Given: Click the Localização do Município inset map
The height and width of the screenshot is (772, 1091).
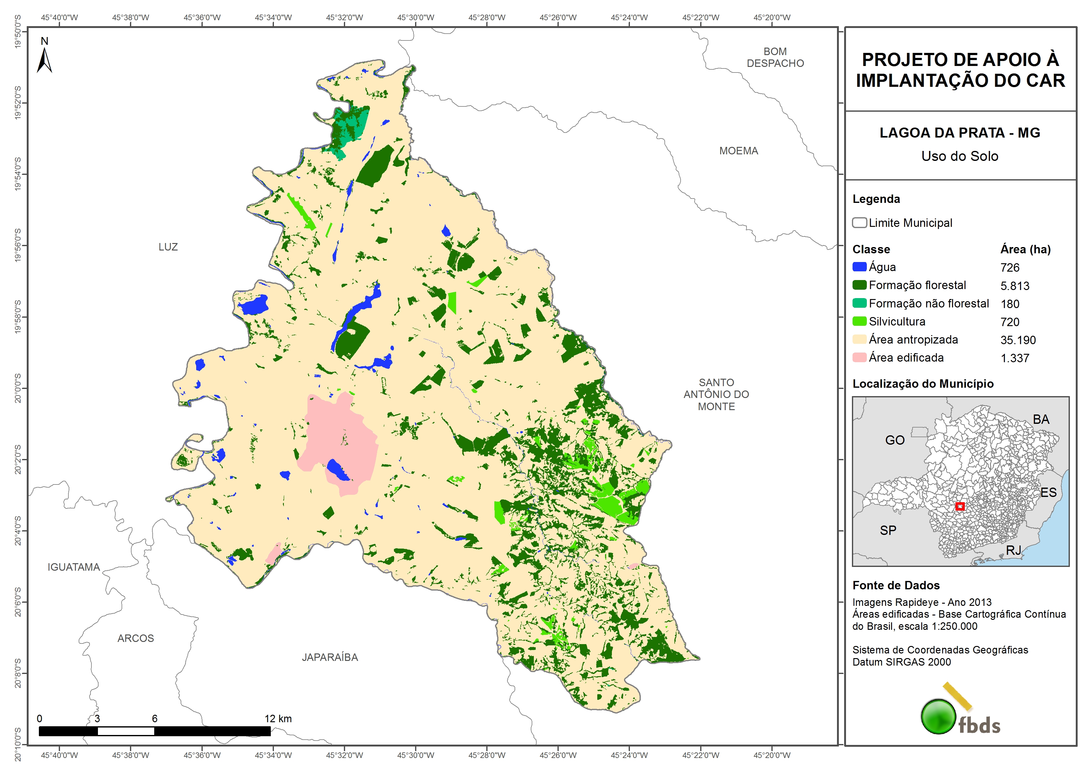Looking at the screenshot, I should click(x=960, y=481).
